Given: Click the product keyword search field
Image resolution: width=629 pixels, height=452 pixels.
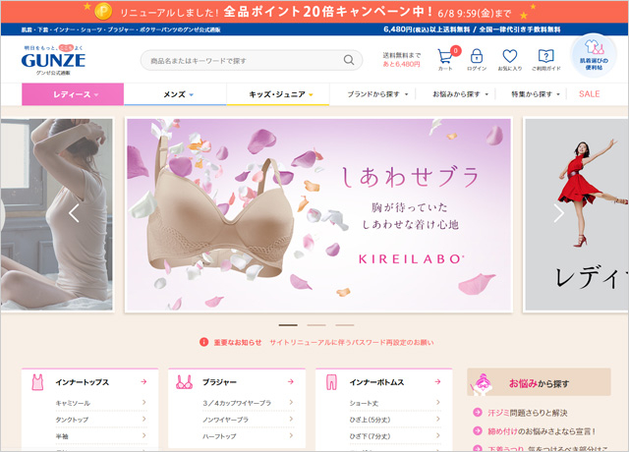Looking at the screenshot, I should (252, 60).
